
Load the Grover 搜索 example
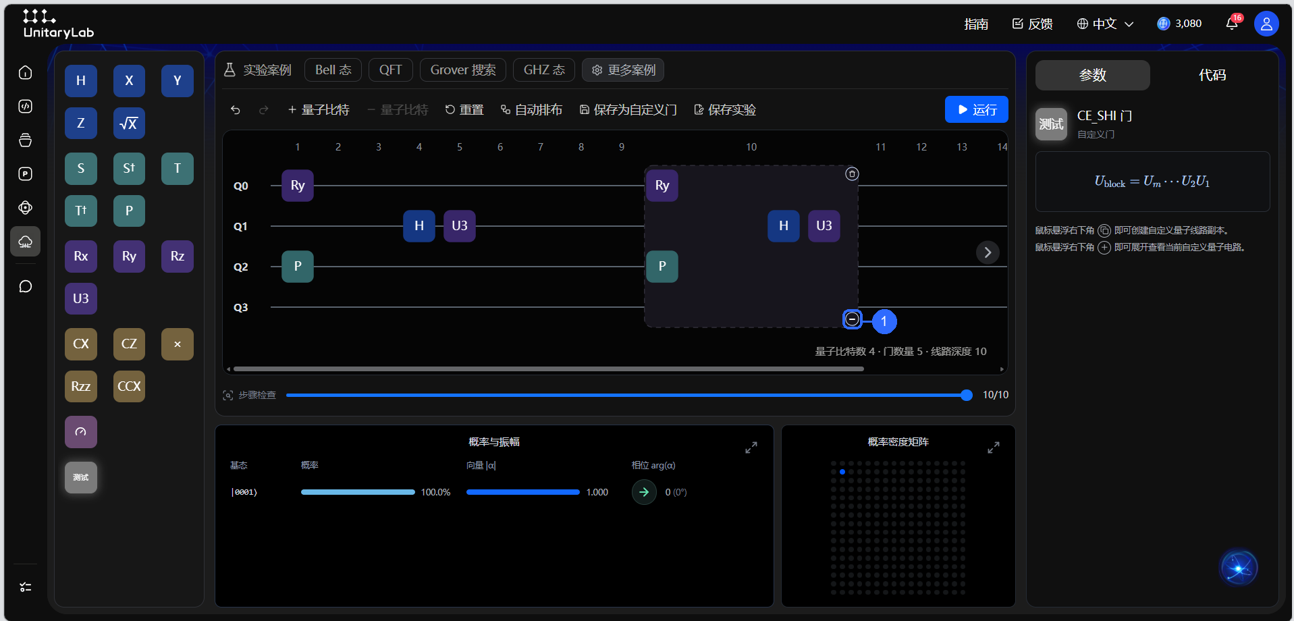463,70
